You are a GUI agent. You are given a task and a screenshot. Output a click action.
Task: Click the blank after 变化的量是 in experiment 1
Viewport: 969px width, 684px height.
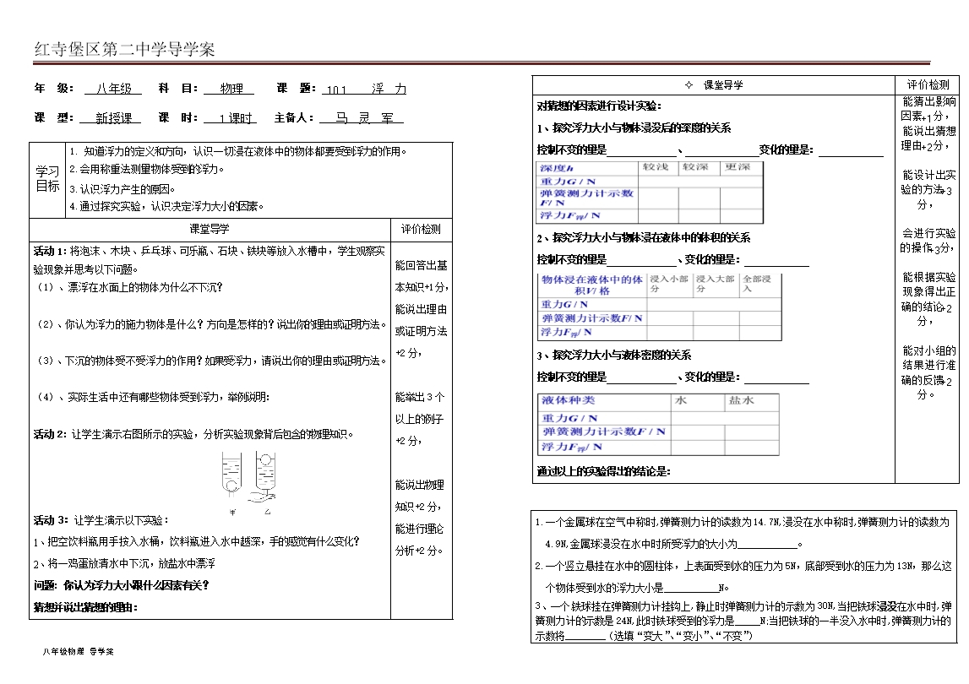click(850, 151)
